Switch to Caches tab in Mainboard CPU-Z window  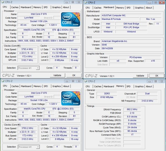click(x=98, y=8)
